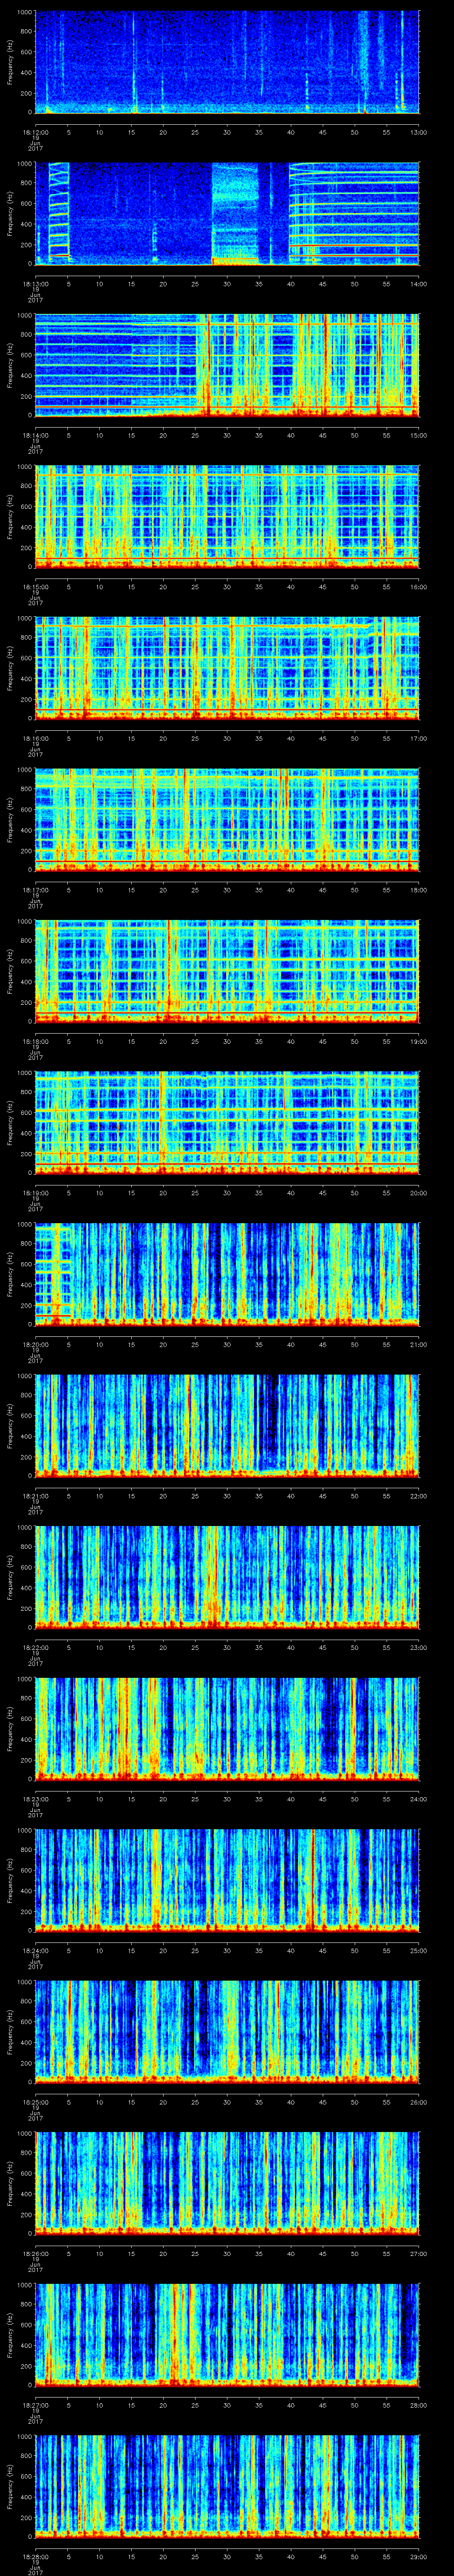Select the 18:22 spectrogram panel
Viewport: 454px width, 2576px height.
click(227, 1576)
